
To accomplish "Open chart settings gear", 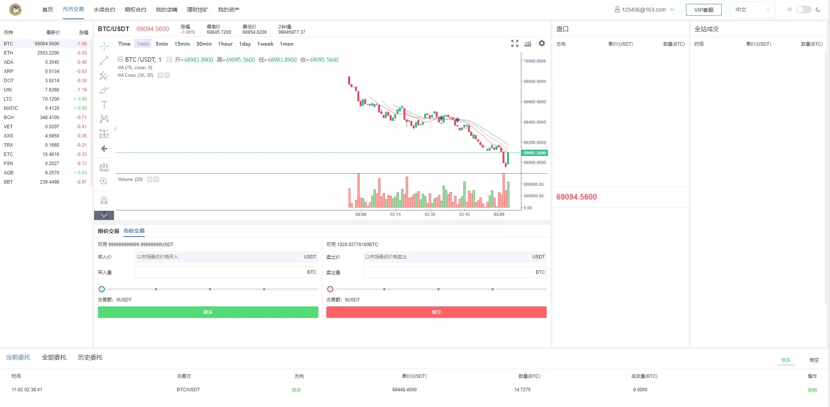I will 542,43.
